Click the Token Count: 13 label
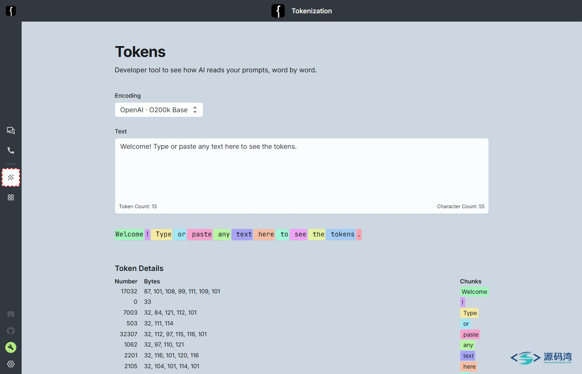Image resolution: width=582 pixels, height=374 pixels. [x=138, y=207]
